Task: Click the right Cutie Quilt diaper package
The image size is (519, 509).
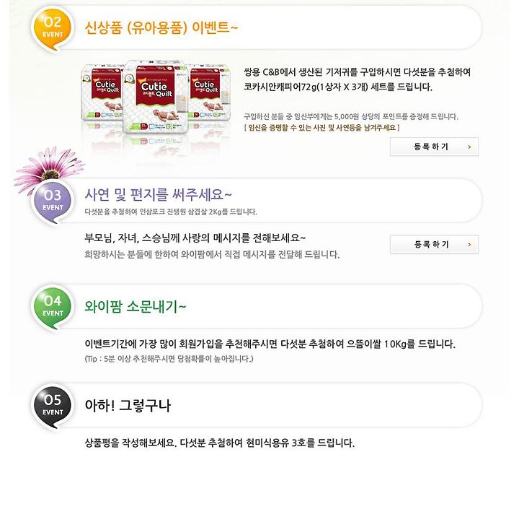Action: click(x=210, y=93)
